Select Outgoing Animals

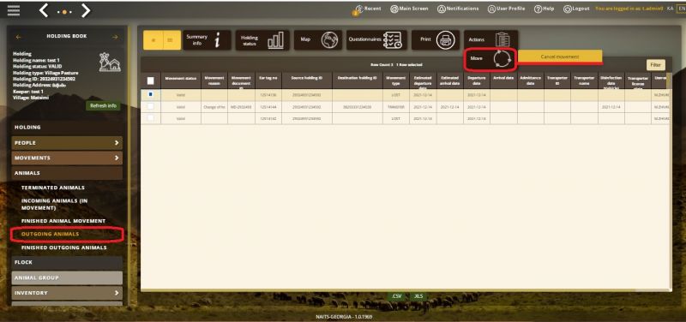coord(51,234)
